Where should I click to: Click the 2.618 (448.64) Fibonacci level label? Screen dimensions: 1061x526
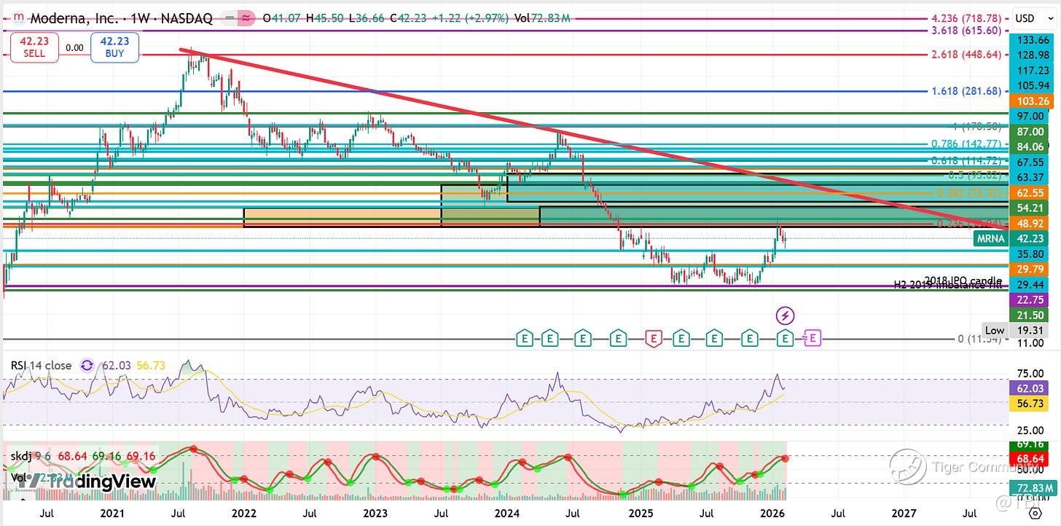coord(967,55)
